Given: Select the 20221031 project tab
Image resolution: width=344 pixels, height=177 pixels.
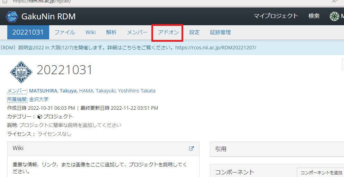Looking at the screenshot, I should point(28,32).
